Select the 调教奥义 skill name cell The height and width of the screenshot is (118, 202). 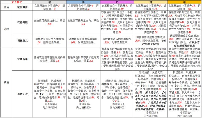[22, 41]
